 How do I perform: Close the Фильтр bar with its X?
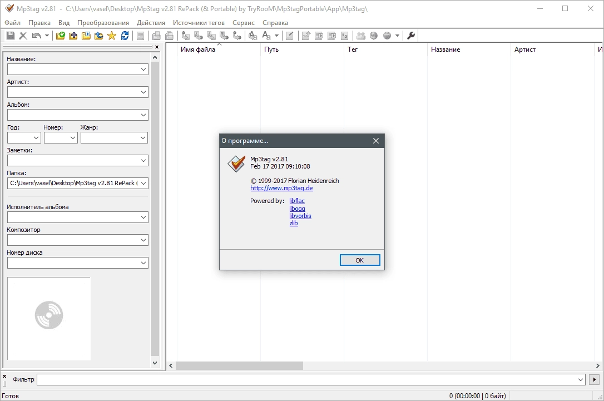[4, 376]
